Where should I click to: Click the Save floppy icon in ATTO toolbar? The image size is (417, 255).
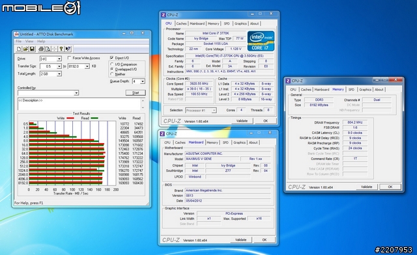[x=32, y=49]
